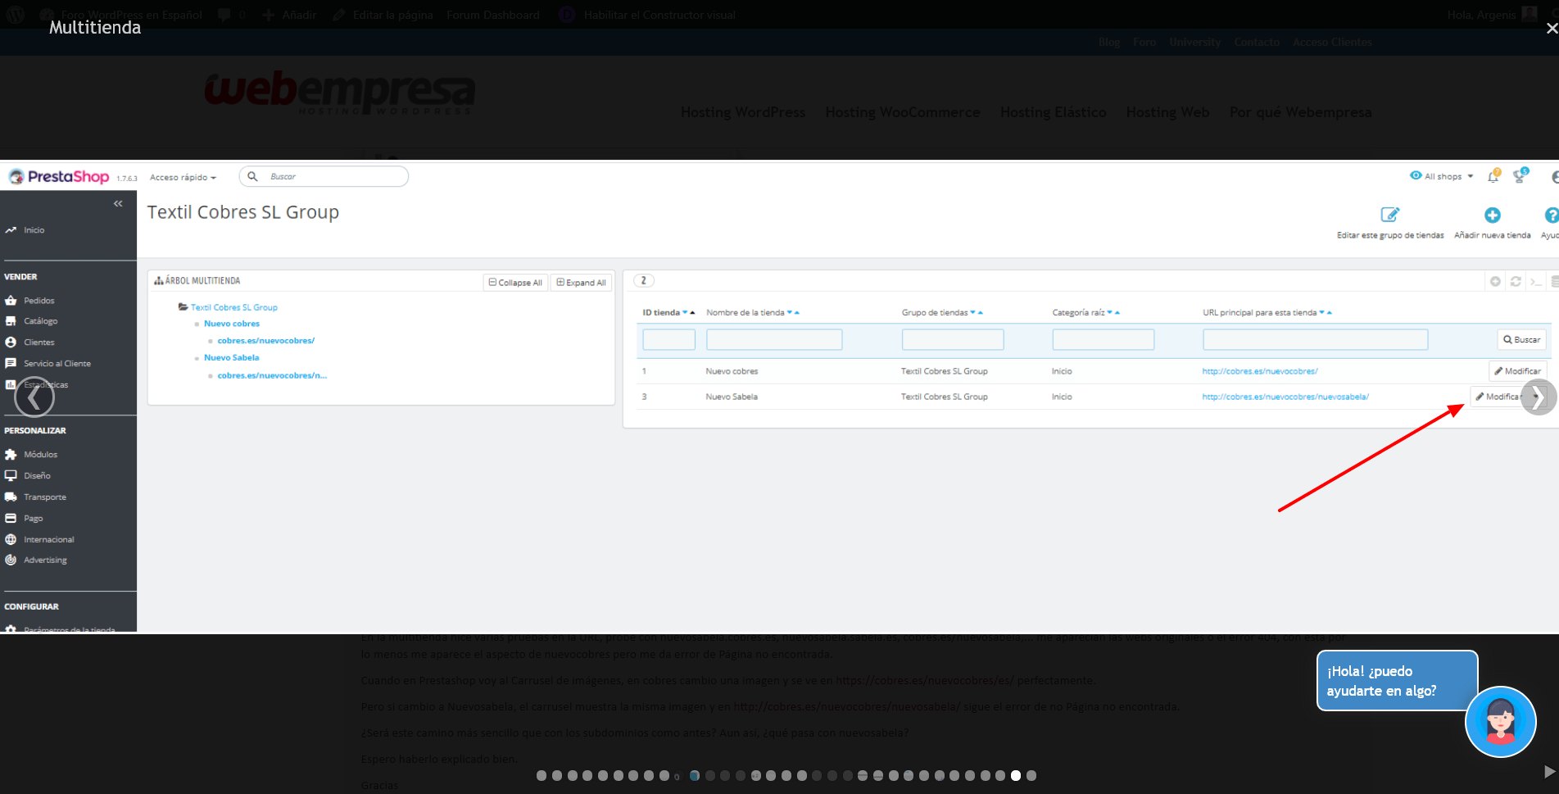The height and width of the screenshot is (794, 1559).
Task: Click the Diseño monitor icon
Action: pyautogui.click(x=11, y=476)
